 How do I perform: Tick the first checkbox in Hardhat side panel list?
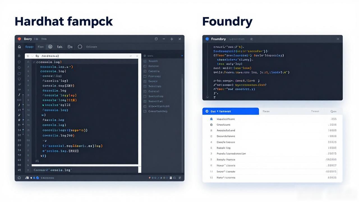(145, 61)
